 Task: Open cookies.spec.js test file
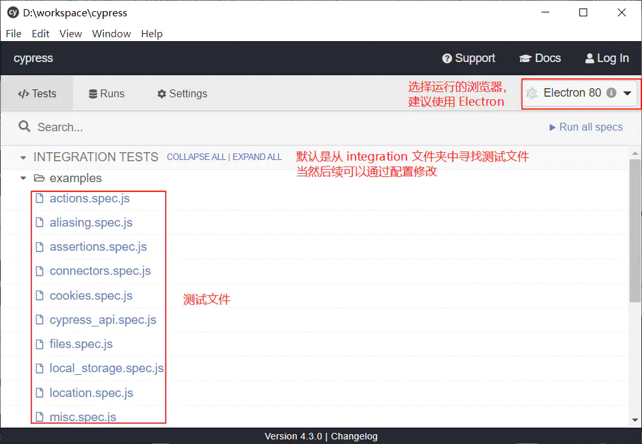click(91, 295)
